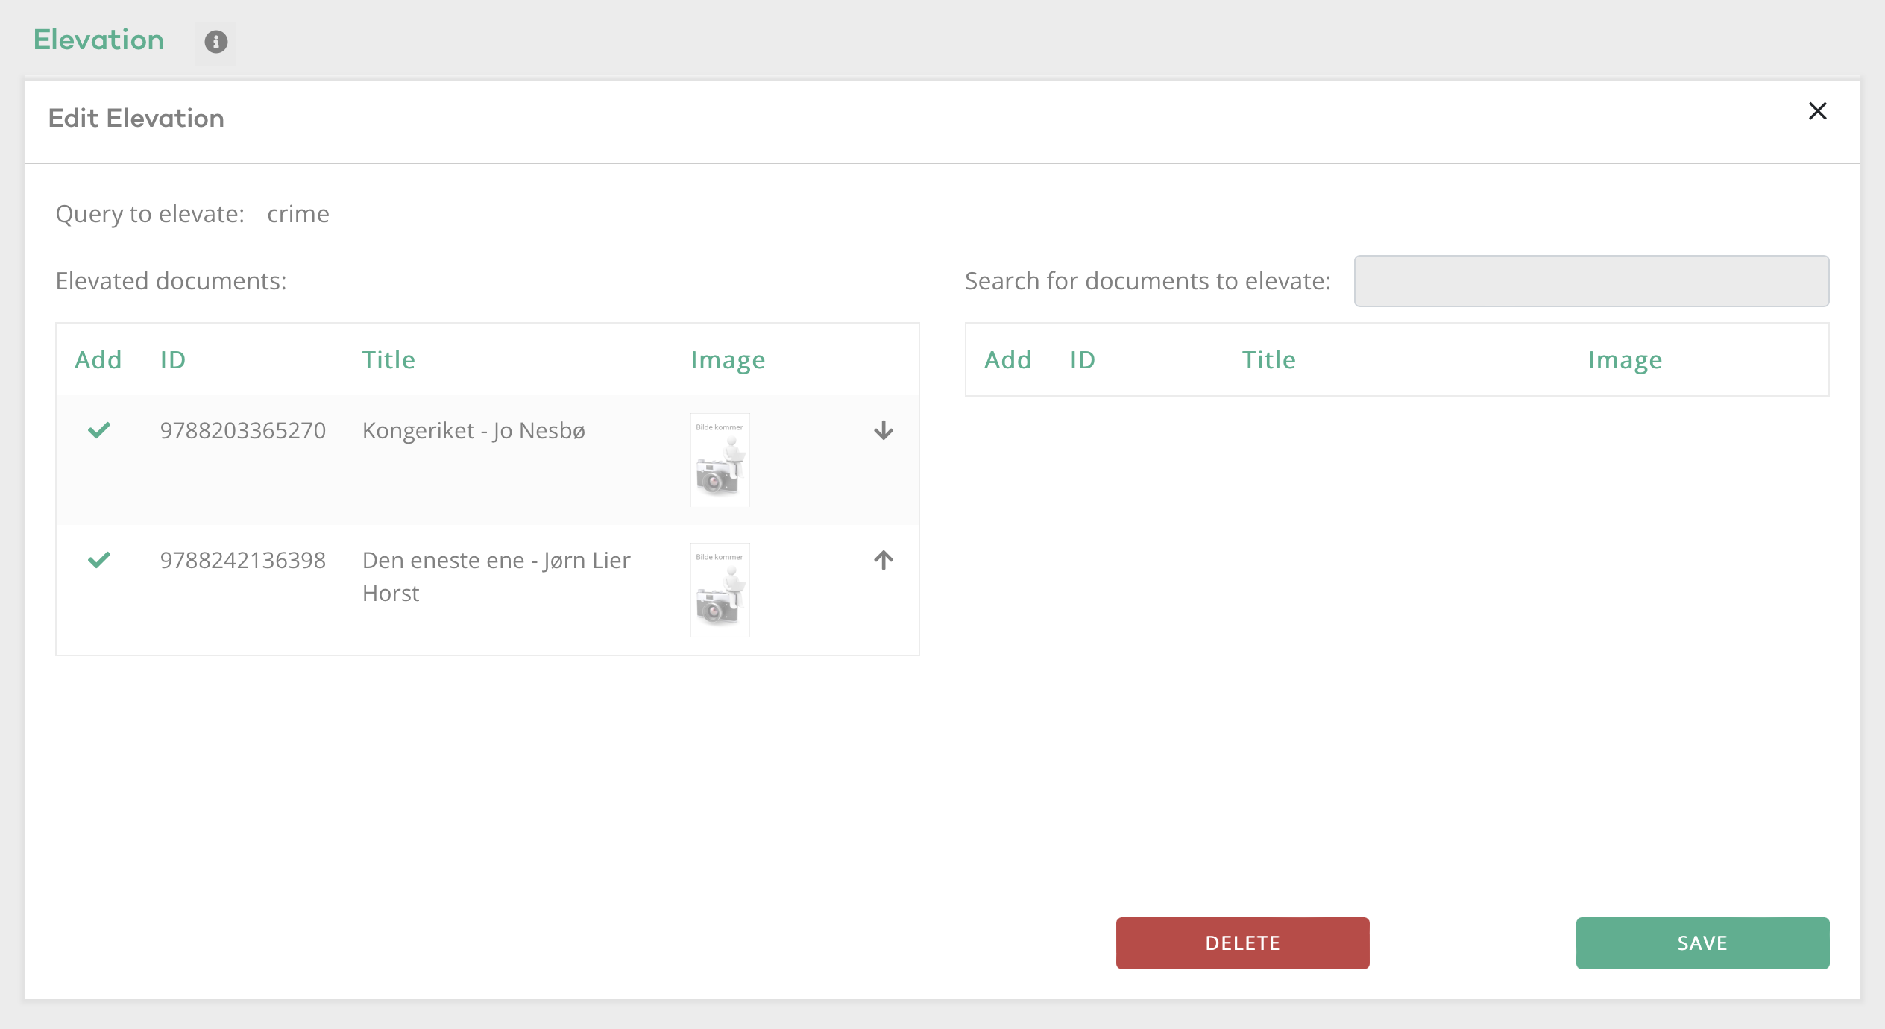
Task: Click the info icon next to Elevation
Action: [x=215, y=42]
